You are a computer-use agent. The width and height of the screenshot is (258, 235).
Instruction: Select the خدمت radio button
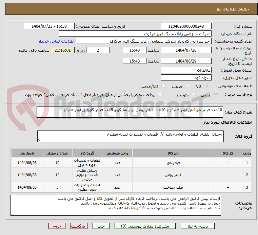tap(188, 86)
